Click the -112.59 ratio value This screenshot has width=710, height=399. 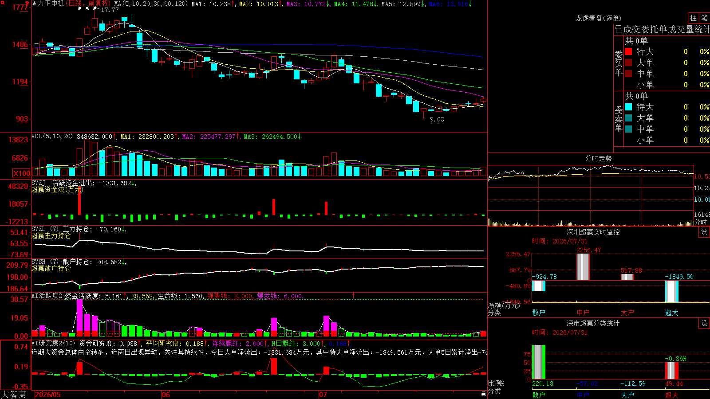pyautogui.click(x=633, y=383)
